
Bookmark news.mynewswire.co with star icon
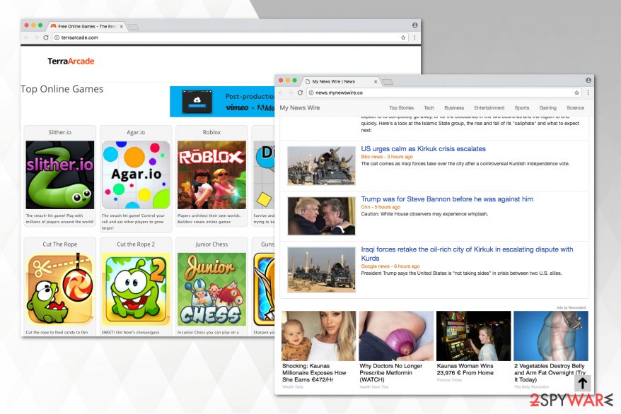(576, 93)
